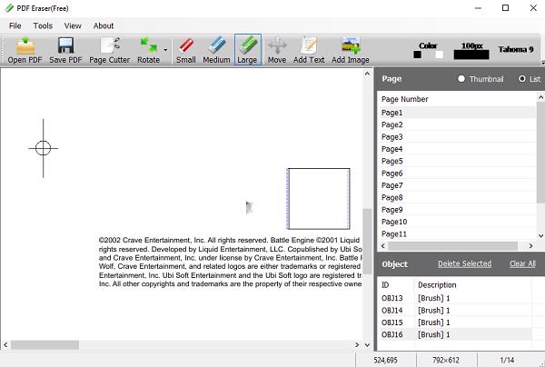545x367 pixels.
Task: Click the Delete Selected link
Action: click(x=464, y=264)
